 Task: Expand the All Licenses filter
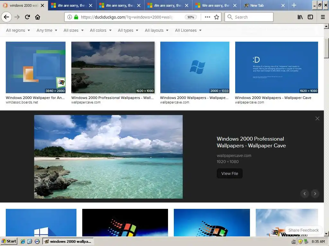coord(188,30)
